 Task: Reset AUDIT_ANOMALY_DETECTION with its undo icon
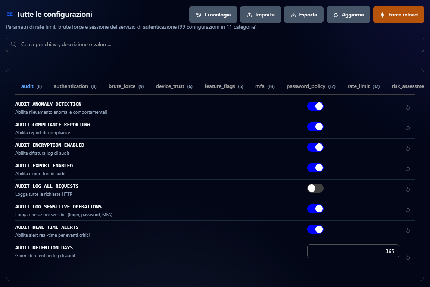[x=408, y=107]
